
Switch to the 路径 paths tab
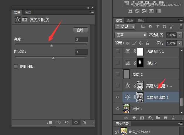pyautogui.click(x=141, y=20)
